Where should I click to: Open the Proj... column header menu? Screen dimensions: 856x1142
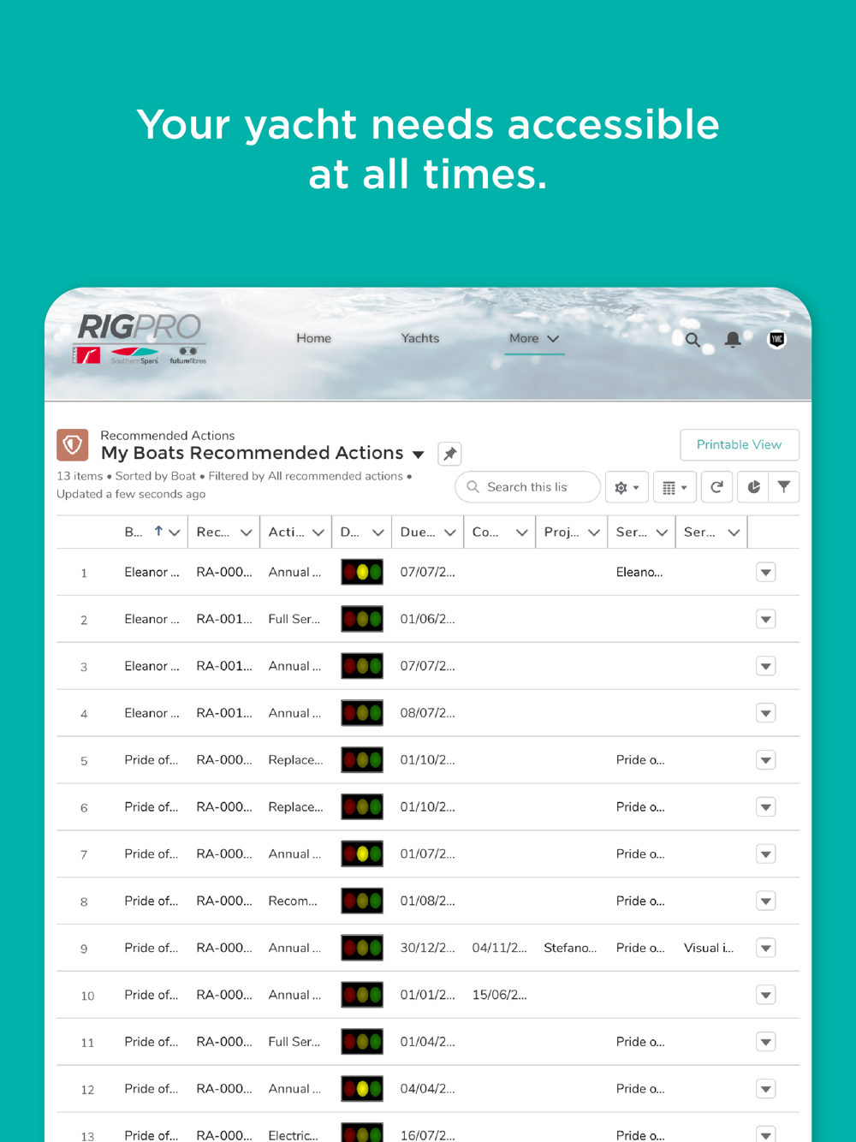(x=594, y=532)
